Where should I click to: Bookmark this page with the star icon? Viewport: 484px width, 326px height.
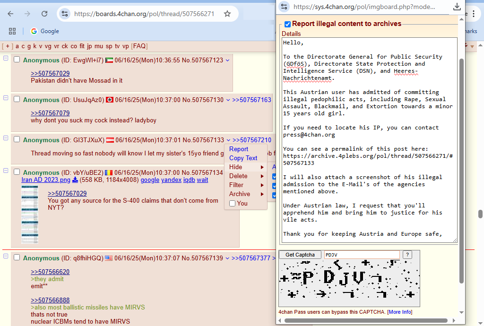point(227,14)
